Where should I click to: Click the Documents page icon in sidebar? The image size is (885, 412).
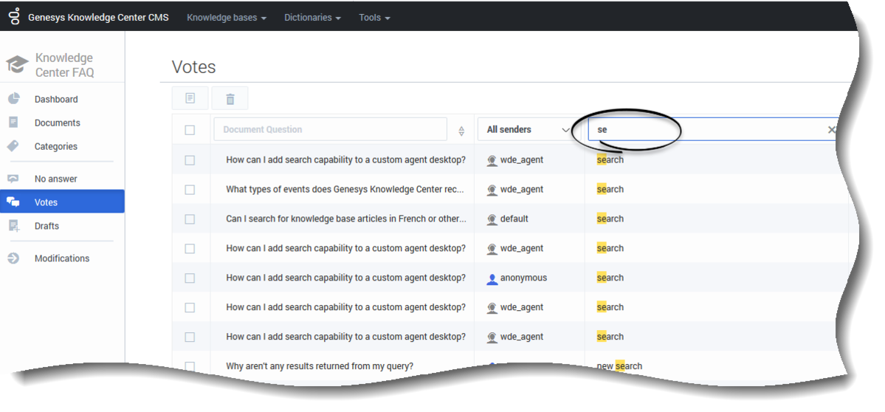[x=13, y=123]
